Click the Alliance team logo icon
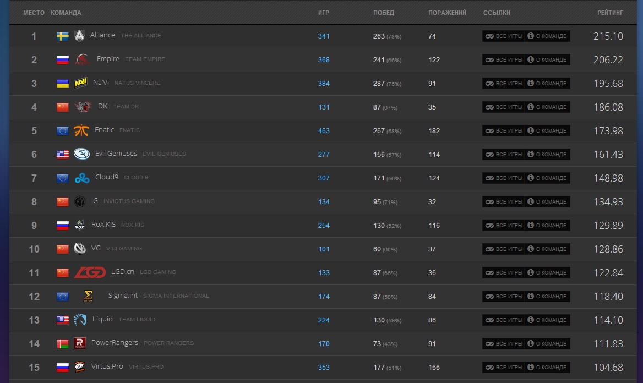Viewport: 643px width, 383px height. [x=80, y=36]
